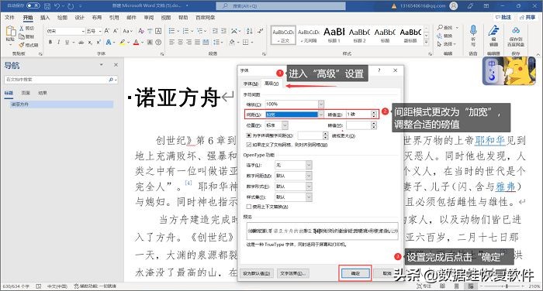Toggle the AutoSave switch

[33, 6]
